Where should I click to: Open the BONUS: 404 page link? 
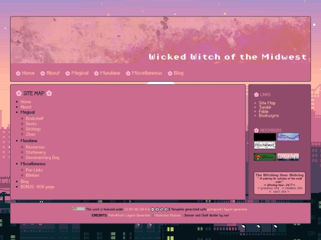click(37, 187)
